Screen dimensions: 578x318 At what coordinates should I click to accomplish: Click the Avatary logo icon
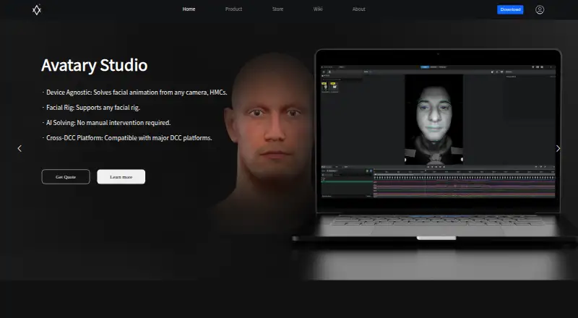[37, 9]
